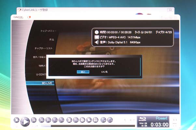Image resolution: width=196 pixels, height=130 pixels.
Task: Click the CyberLinkユーザ登録 title icon
Action: [x=19, y=10]
